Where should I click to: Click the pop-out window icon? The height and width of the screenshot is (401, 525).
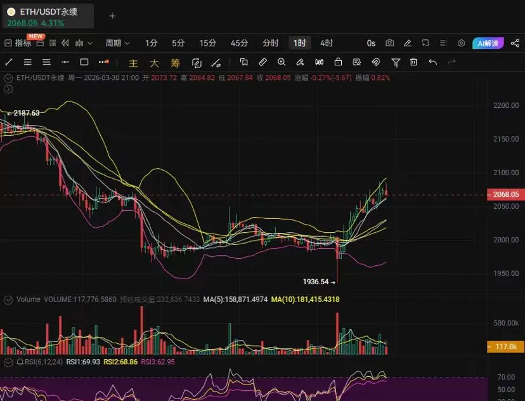coord(425,43)
